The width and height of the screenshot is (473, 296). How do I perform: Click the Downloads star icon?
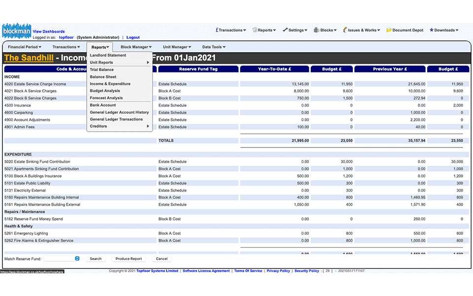click(432, 30)
